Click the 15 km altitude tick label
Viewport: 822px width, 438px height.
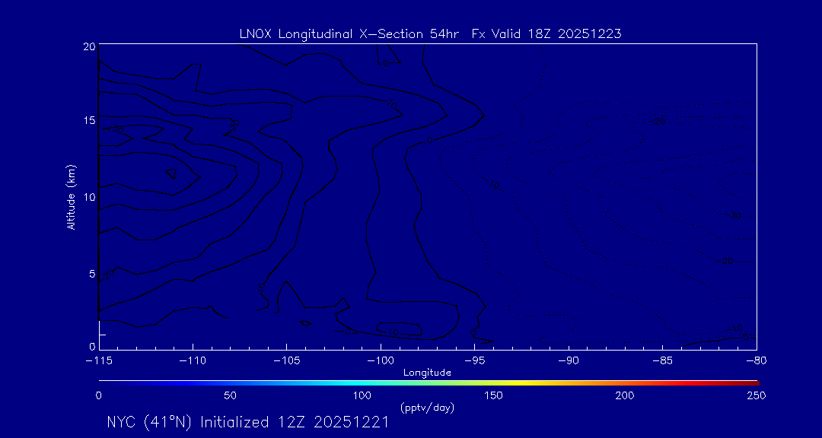coord(88,121)
